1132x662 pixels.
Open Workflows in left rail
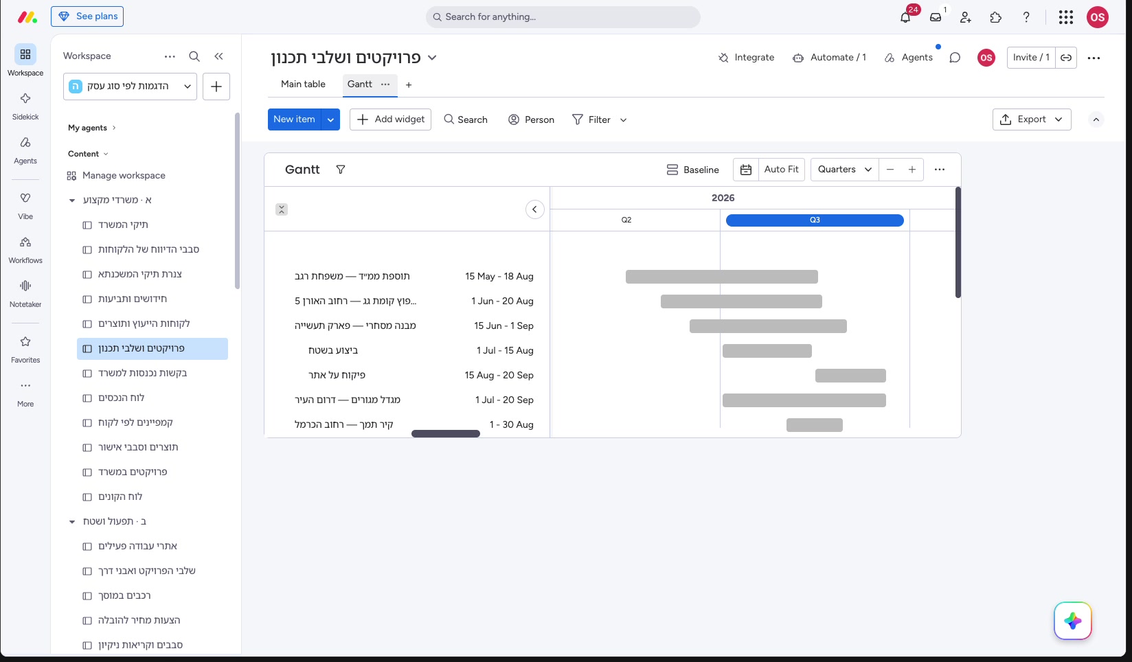25,249
